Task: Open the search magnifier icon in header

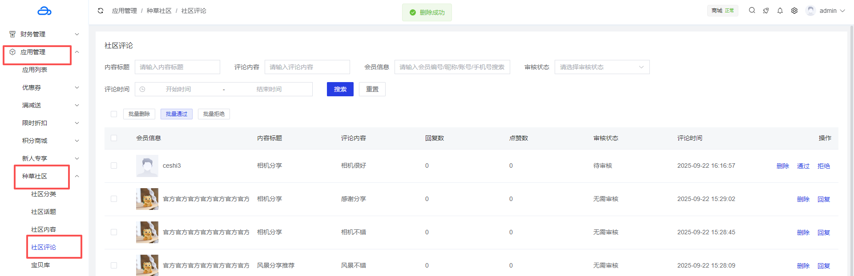Action: tap(752, 10)
